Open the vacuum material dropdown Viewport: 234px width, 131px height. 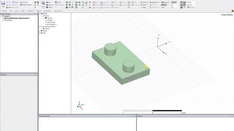click(x=192, y=5)
